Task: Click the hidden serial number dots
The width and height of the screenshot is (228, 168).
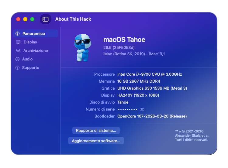Action: [127, 109]
